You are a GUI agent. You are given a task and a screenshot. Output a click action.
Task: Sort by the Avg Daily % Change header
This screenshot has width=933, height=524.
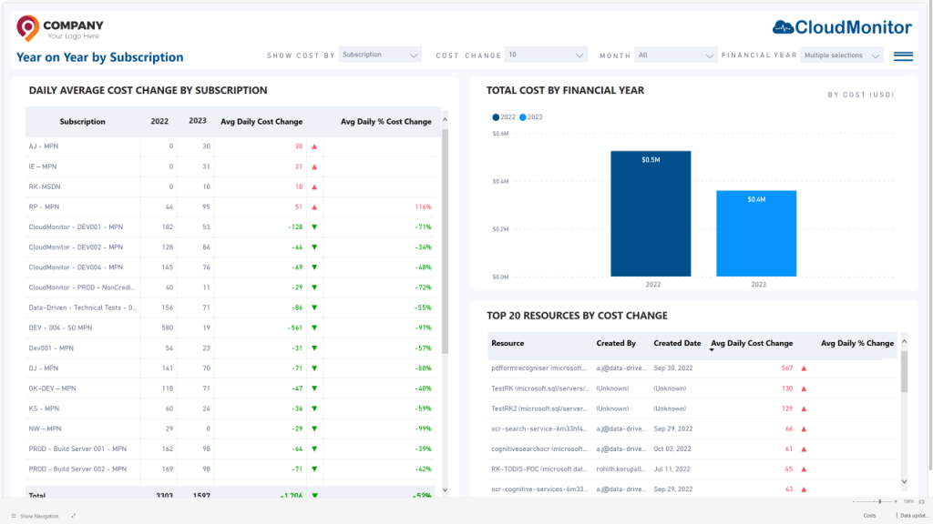coord(856,343)
